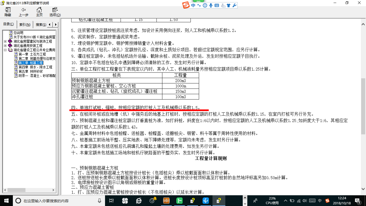The width and height of the screenshot is (366, 206).
Task: Open Task View on the taskbar
Action: coord(112,200)
